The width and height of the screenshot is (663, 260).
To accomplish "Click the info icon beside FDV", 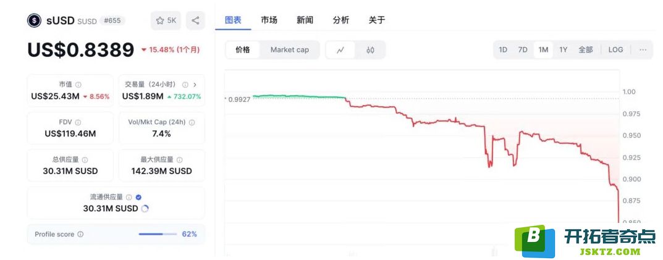I will coord(78,122).
